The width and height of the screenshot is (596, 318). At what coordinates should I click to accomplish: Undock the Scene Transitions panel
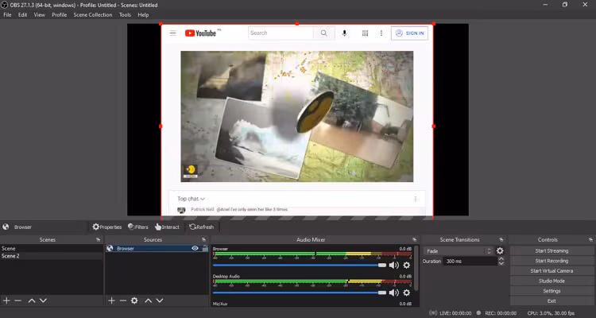501,239
